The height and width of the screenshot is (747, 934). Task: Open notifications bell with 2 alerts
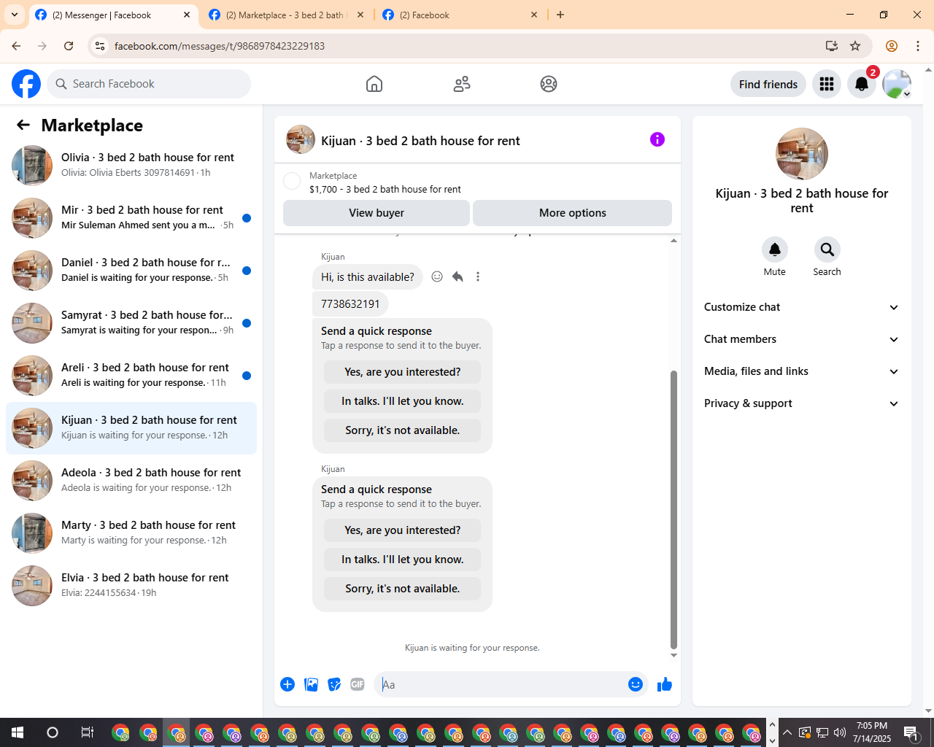tap(862, 84)
